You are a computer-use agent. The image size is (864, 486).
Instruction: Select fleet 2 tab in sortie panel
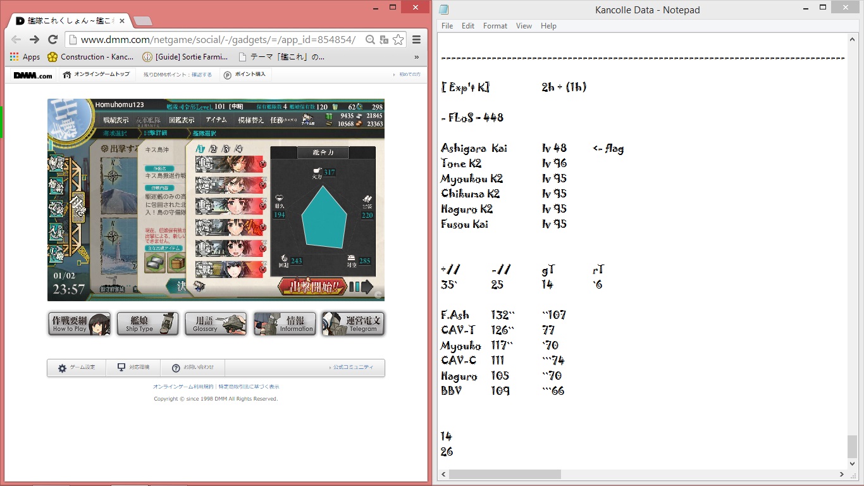click(x=213, y=149)
